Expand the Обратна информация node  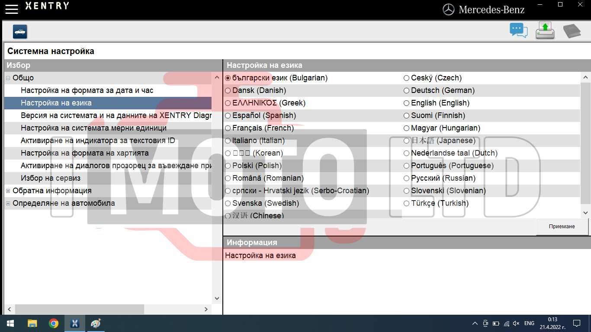(8, 191)
